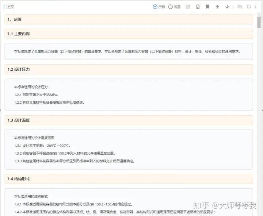Click the vertical scrollbar thumb

(259, 22)
